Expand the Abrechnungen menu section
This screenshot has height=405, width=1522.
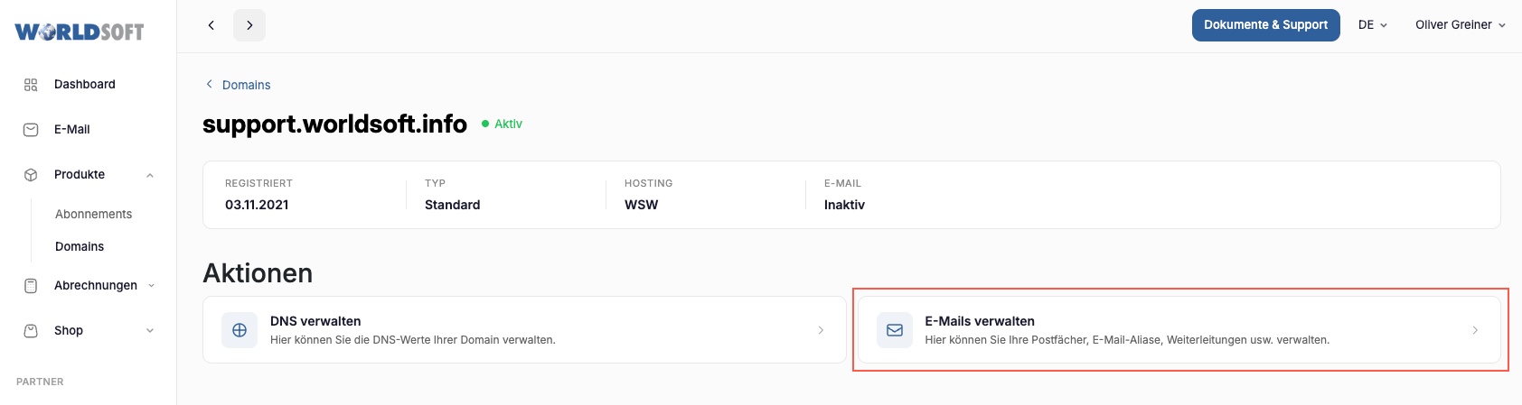tap(151, 286)
